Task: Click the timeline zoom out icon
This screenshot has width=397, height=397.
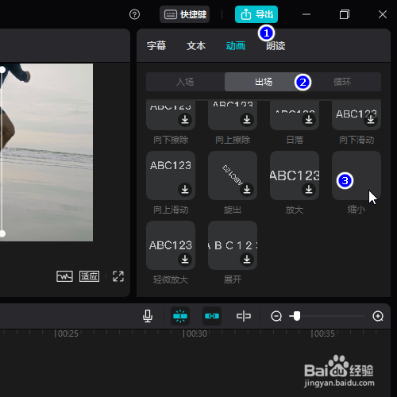Action: [276, 316]
